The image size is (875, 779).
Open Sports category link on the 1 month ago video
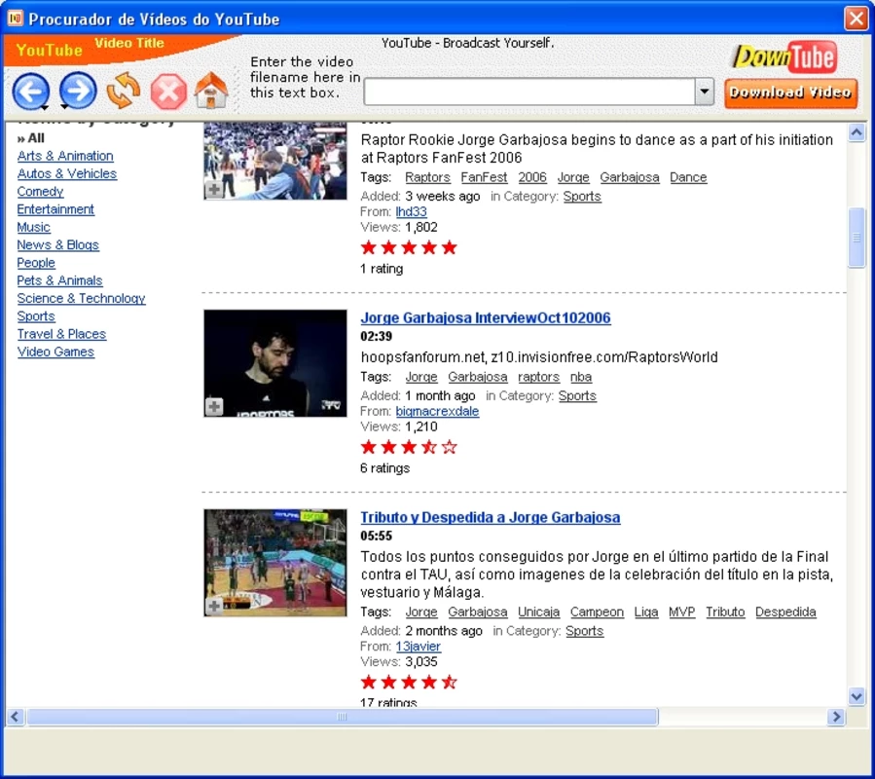coord(577,396)
